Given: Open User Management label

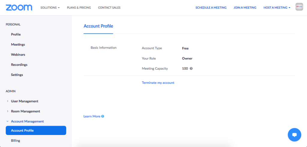Looking at the screenshot, I should [25, 101].
